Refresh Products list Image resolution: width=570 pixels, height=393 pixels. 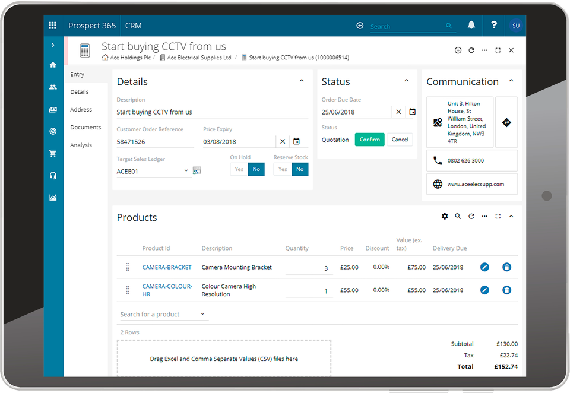(x=471, y=216)
